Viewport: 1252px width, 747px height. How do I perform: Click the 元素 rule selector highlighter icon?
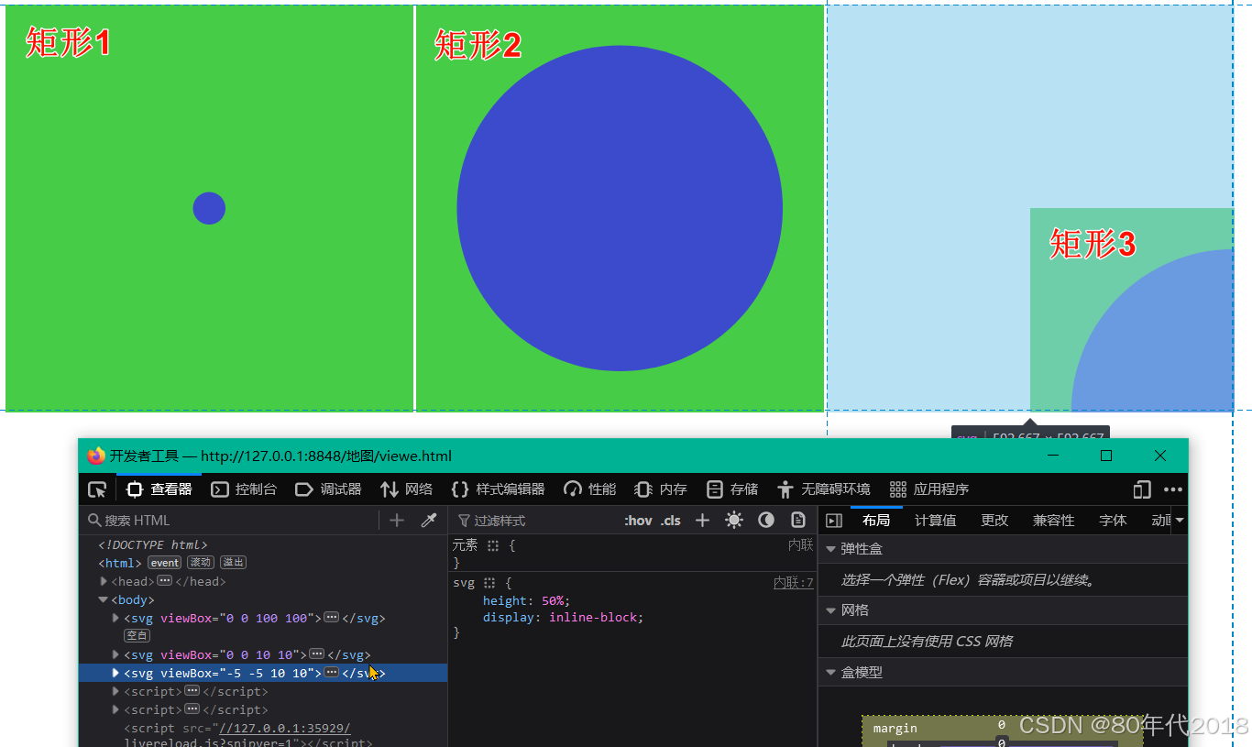[493, 545]
